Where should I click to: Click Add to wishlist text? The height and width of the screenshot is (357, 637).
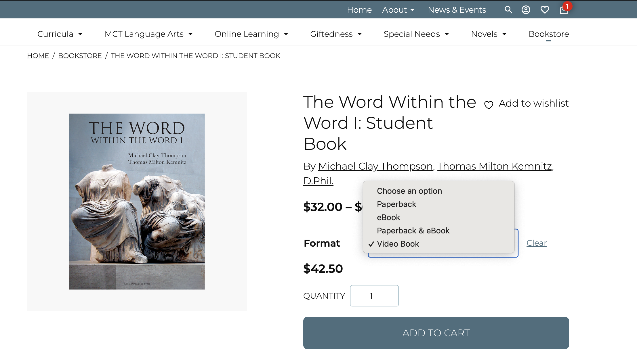point(534,103)
